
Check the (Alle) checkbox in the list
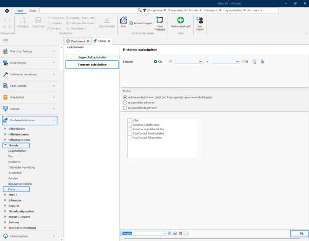130,120
